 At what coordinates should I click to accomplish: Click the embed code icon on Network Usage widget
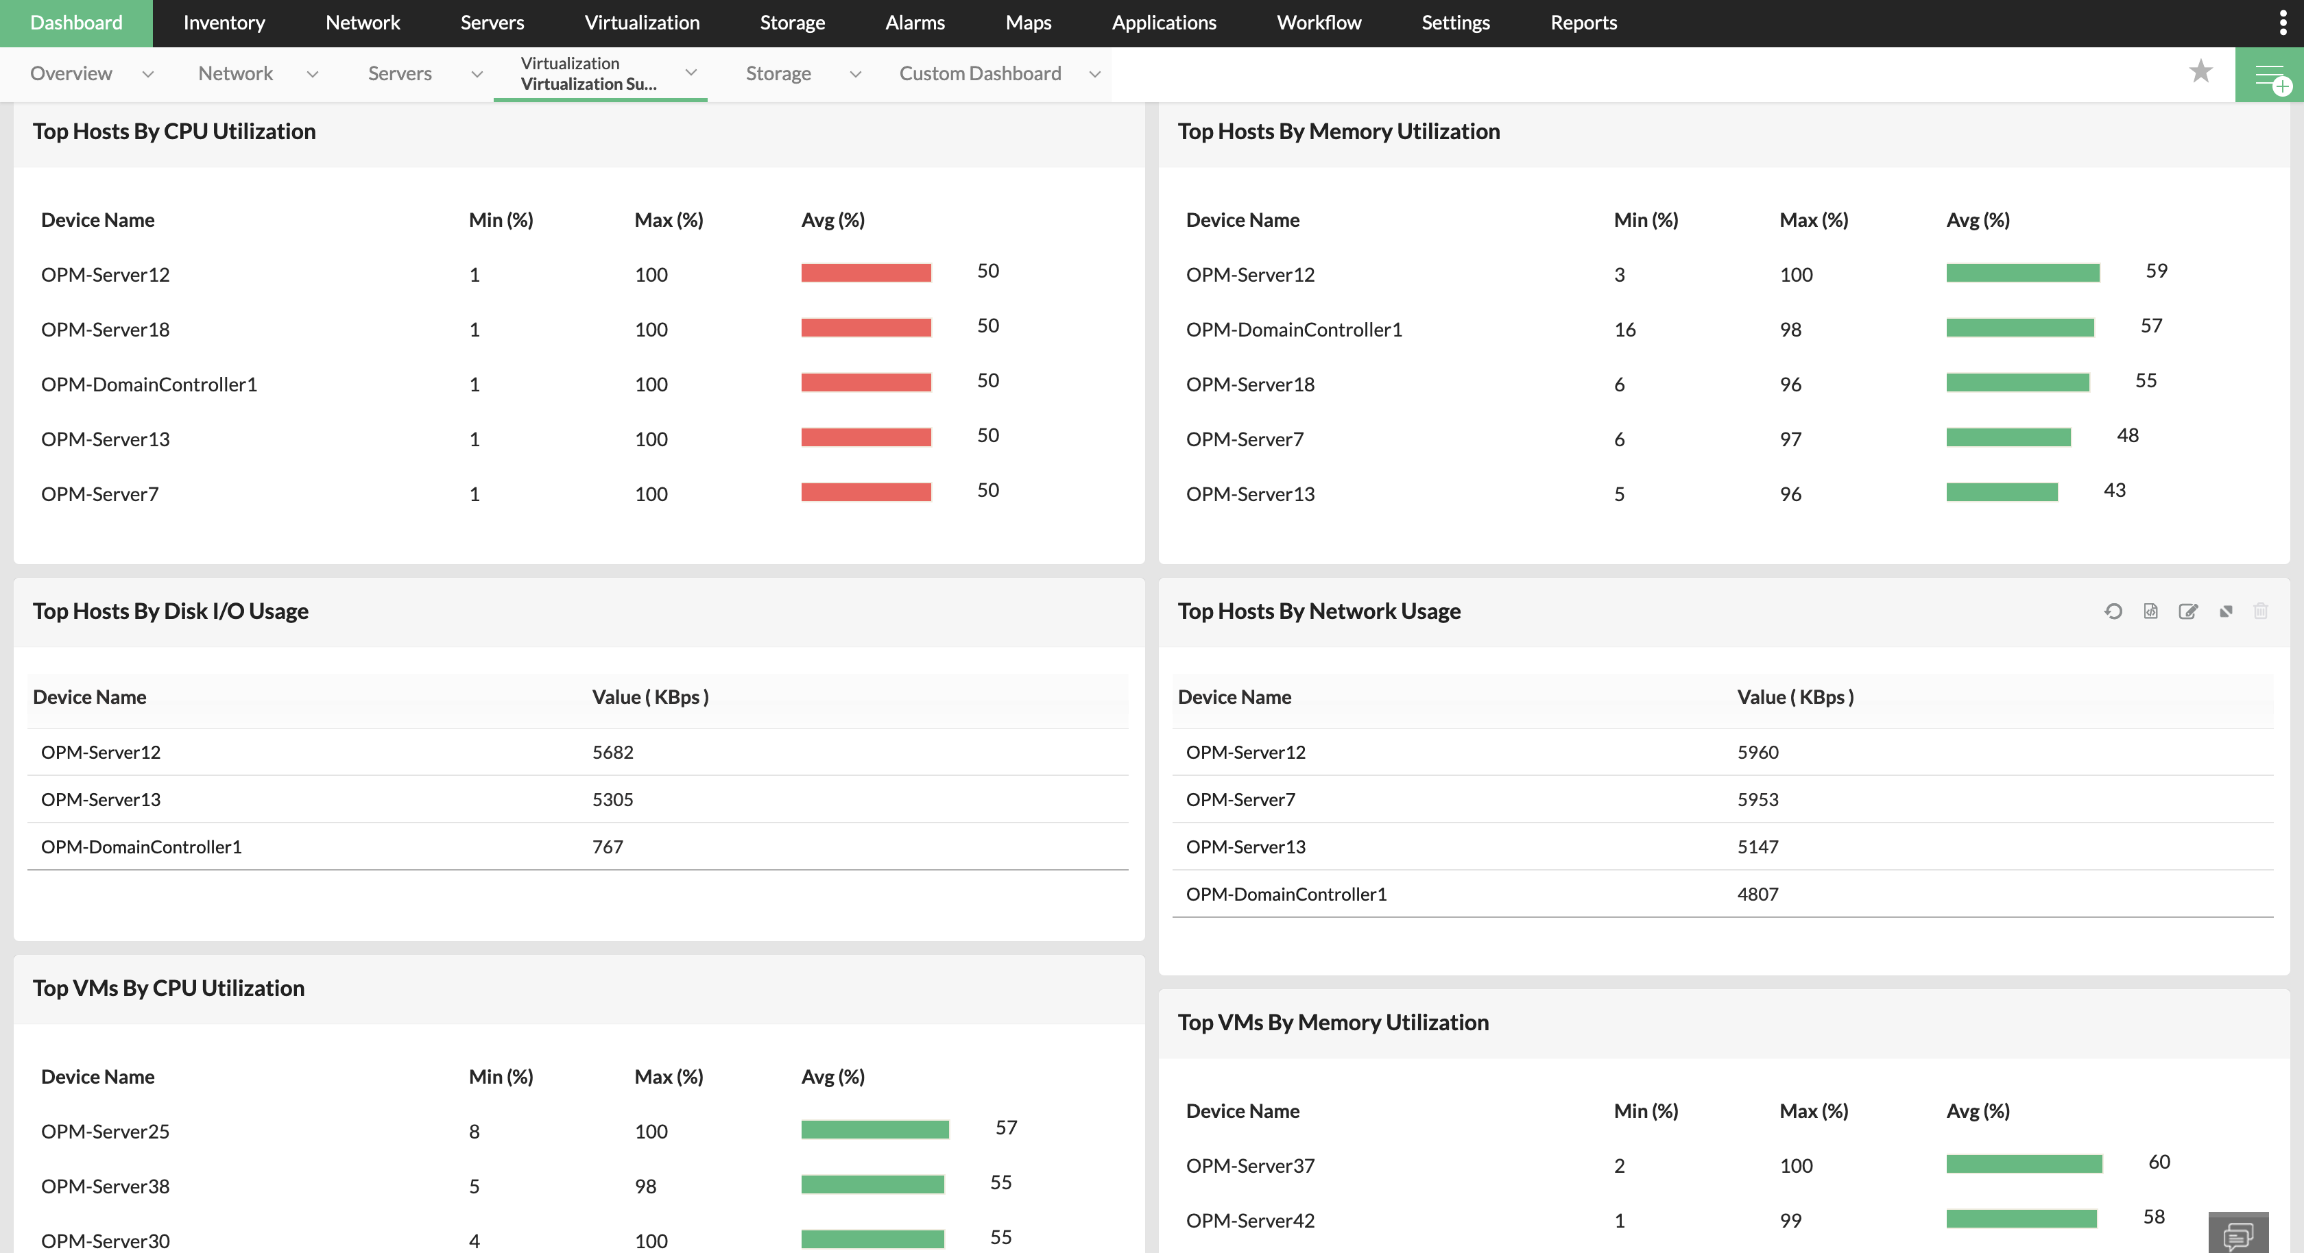pyautogui.click(x=2150, y=611)
